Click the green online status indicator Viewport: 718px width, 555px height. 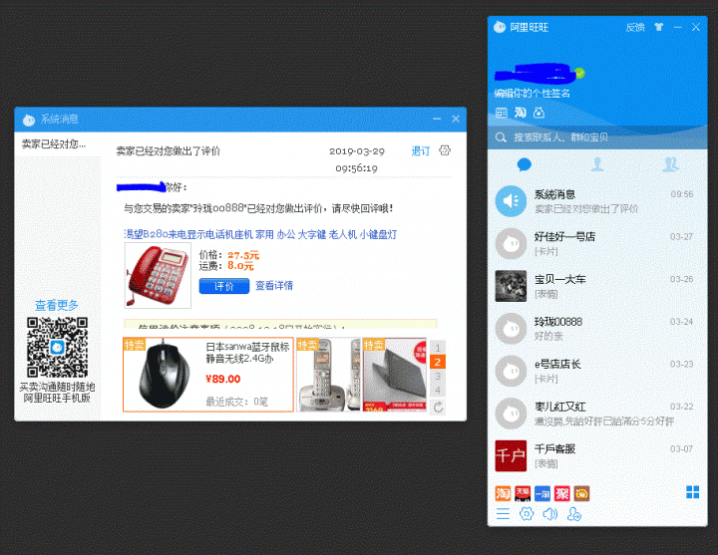pos(579,73)
